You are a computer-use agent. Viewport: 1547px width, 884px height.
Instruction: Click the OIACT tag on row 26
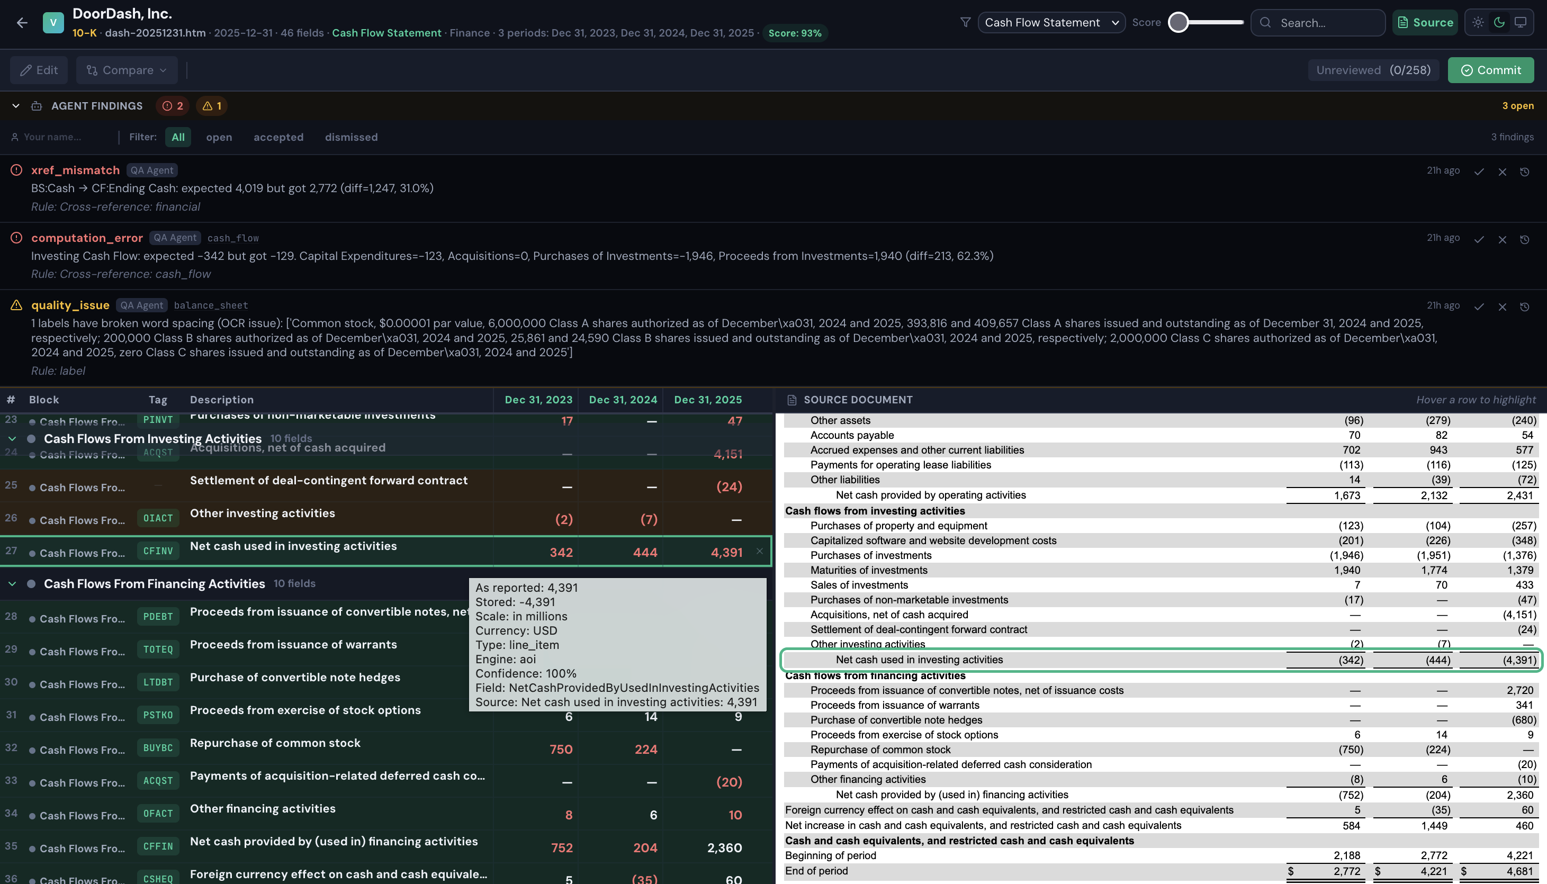point(158,518)
